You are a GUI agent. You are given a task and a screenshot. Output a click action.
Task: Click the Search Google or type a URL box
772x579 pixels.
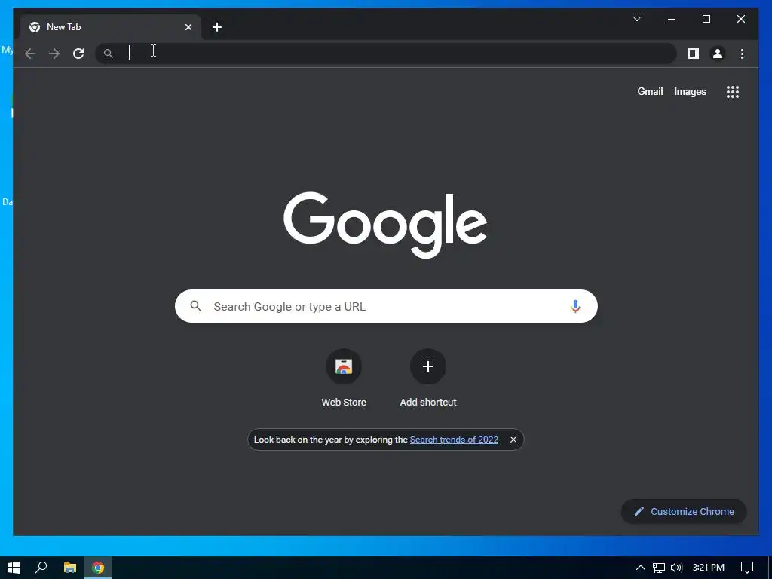(386, 306)
